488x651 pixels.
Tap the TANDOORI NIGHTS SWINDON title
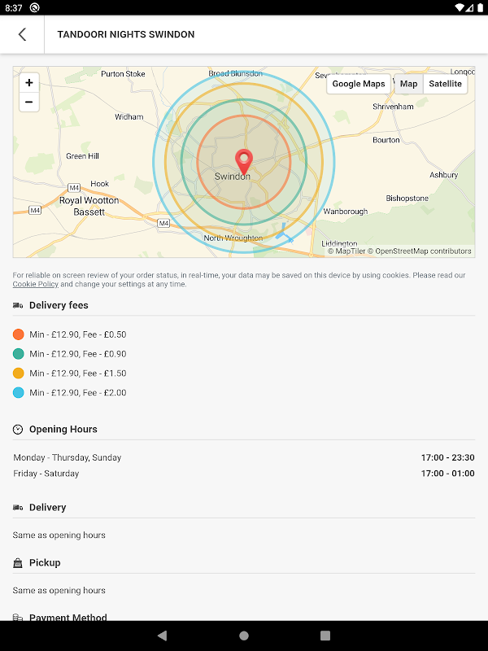(126, 34)
